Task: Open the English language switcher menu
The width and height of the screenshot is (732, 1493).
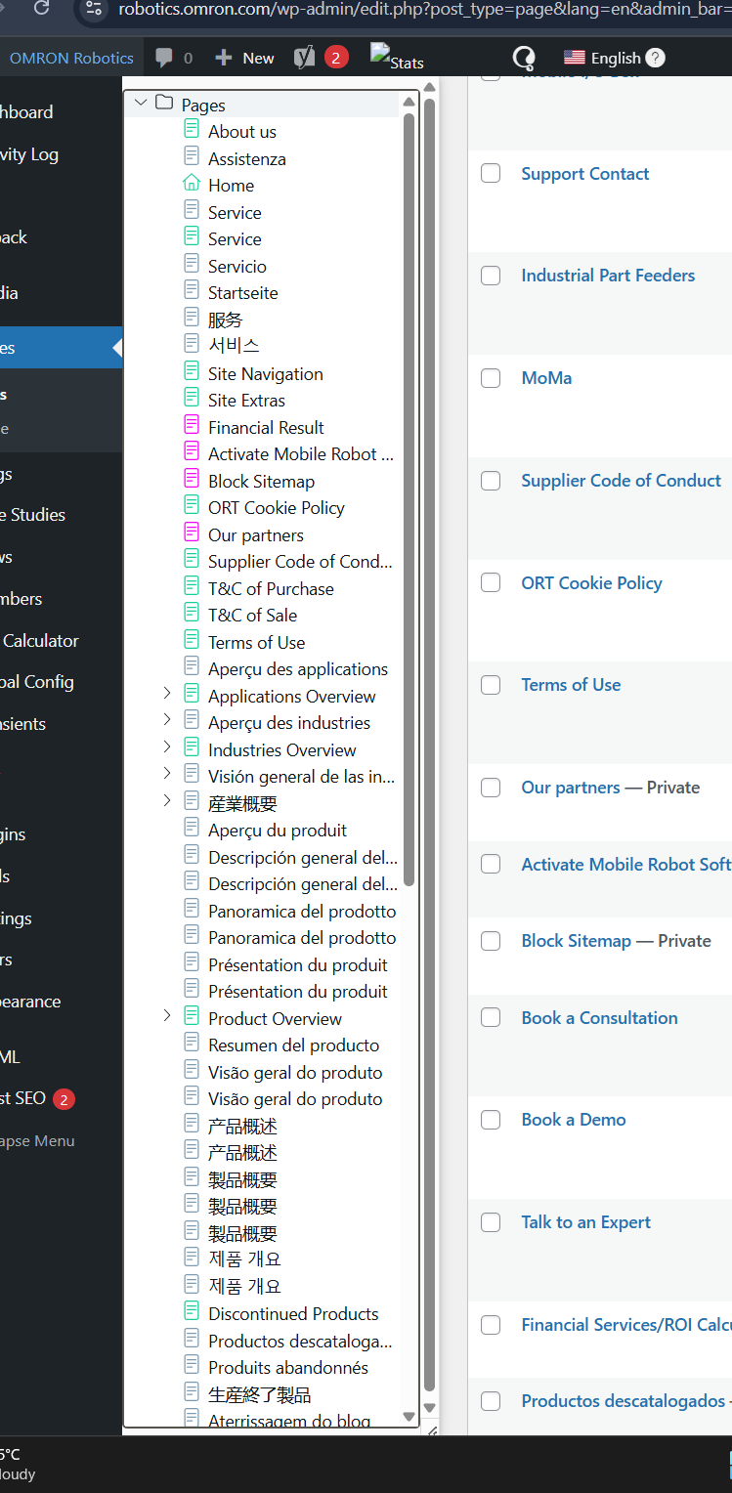Action: pos(614,58)
